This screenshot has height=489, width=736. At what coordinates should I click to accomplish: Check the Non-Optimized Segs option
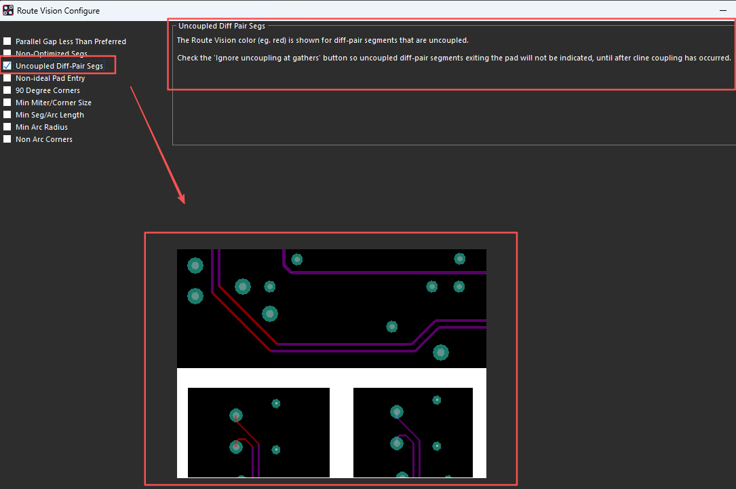click(x=7, y=54)
